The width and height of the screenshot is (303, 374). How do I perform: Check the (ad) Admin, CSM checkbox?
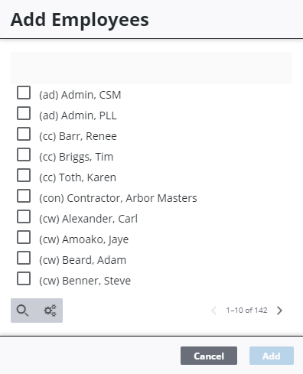pyautogui.click(x=24, y=93)
